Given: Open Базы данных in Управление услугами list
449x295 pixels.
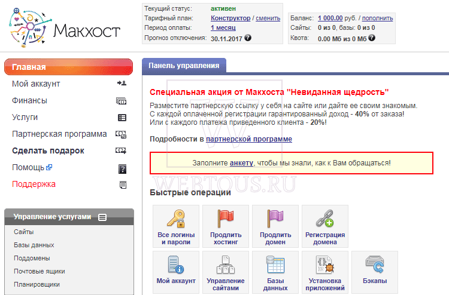Looking at the screenshot, I should [34, 245].
